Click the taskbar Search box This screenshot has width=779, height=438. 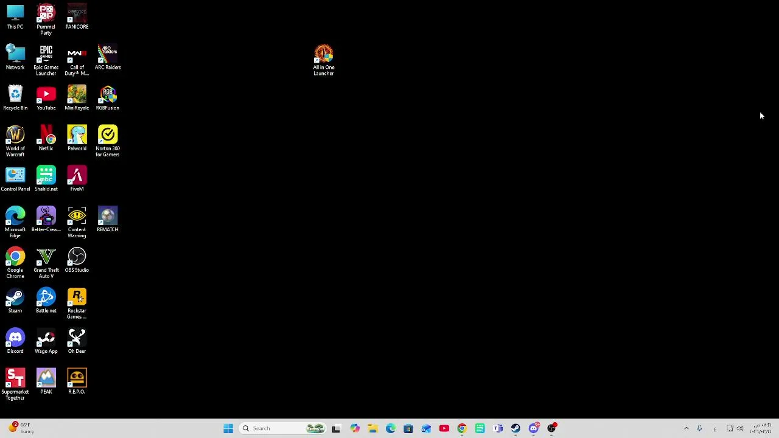[x=284, y=428]
